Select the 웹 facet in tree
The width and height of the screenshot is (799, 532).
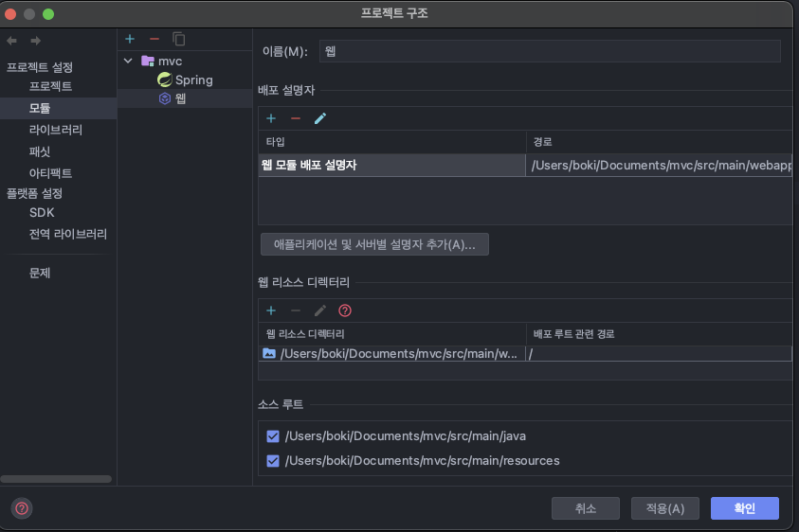coord(180,98)
